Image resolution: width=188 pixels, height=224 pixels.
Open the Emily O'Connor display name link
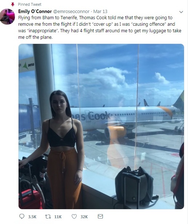coord(35,11)
